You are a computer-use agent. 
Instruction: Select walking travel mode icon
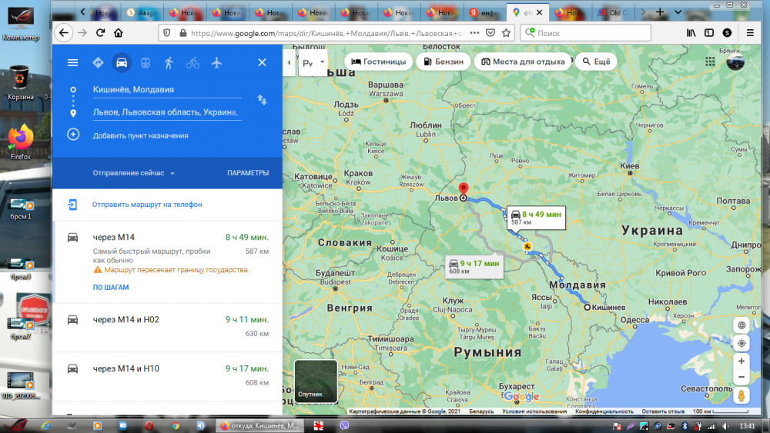[169, 63]
